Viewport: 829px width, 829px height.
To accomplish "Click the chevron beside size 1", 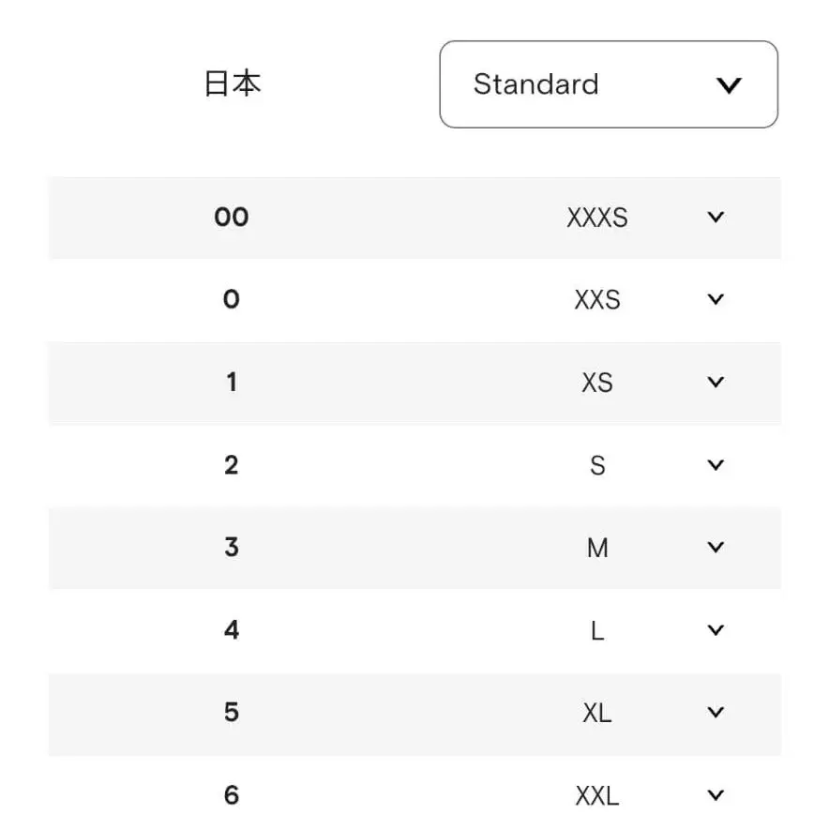I will click(x=716, y=382).
